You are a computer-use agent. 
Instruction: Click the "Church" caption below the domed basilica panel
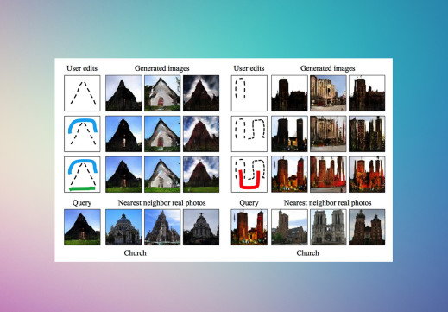[136, 253]
